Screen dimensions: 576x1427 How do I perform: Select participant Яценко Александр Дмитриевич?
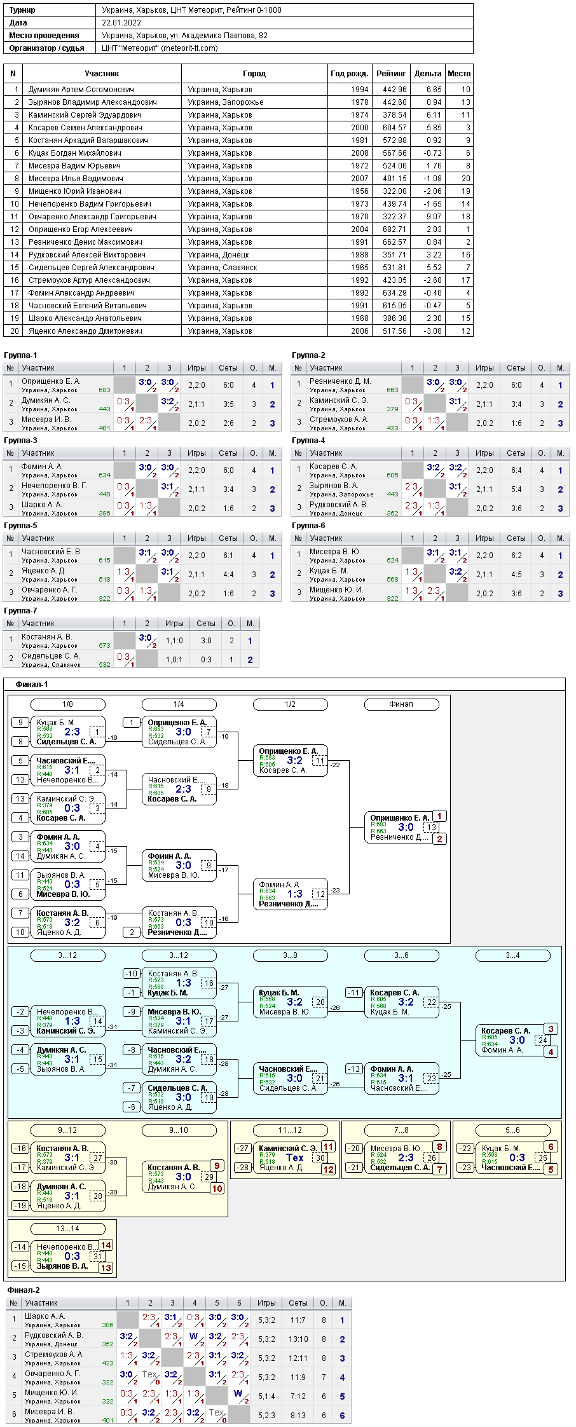(x=85, y=331)
